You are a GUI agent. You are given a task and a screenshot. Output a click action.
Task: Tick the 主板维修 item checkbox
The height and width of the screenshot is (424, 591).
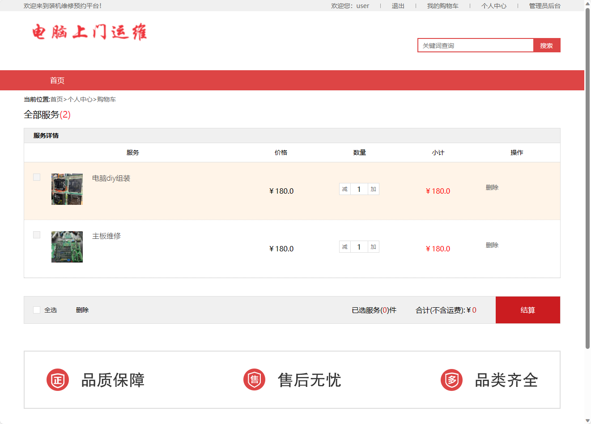pos(37,235)
